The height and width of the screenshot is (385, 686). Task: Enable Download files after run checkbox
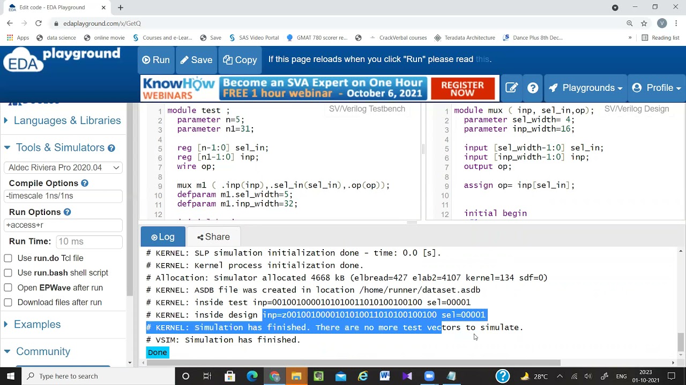click(8, 302)
